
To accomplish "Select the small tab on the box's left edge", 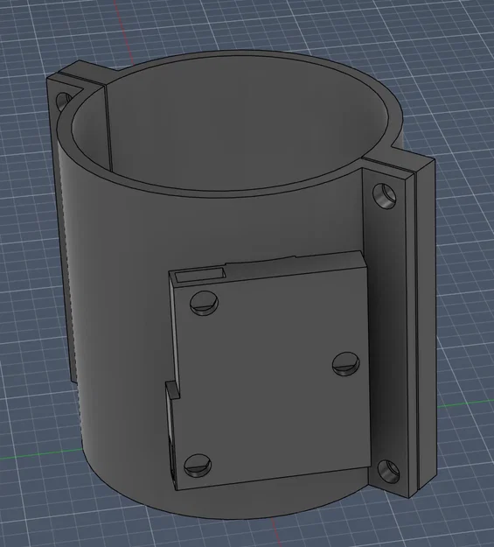I will coord(172,390).
